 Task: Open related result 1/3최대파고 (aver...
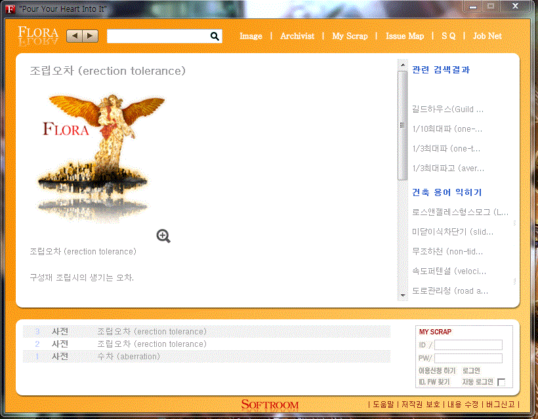click(448, 168)
